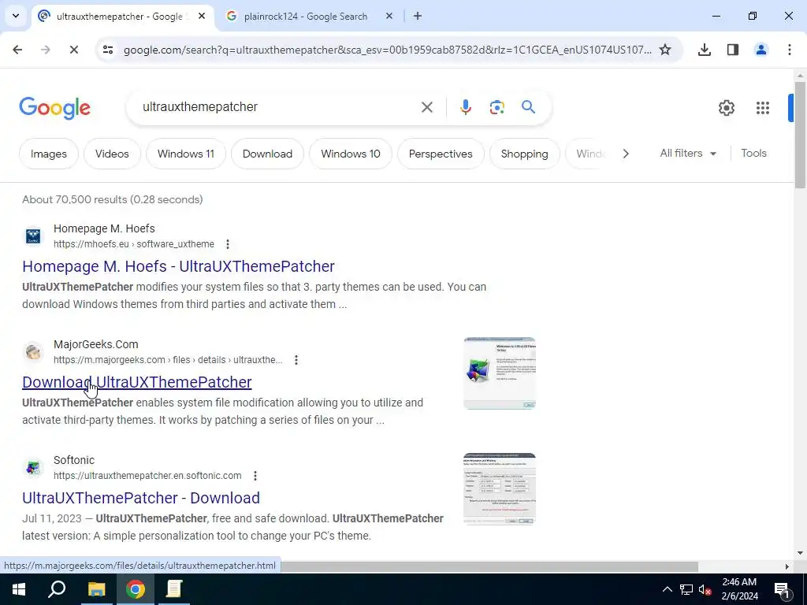Open the network tray icon
Viewport: 807px width, 605px height.
pos(686,589)
